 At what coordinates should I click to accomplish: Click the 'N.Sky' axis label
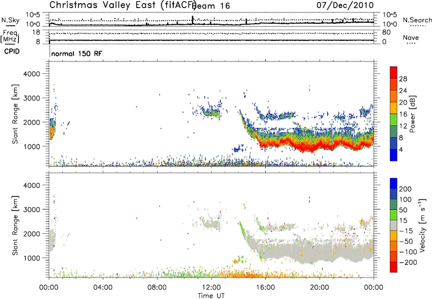point(10,20)
